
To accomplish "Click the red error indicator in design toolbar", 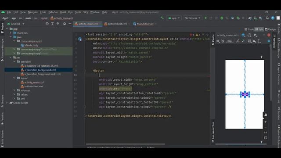I will pyautogui.click(x=269, y=35).
